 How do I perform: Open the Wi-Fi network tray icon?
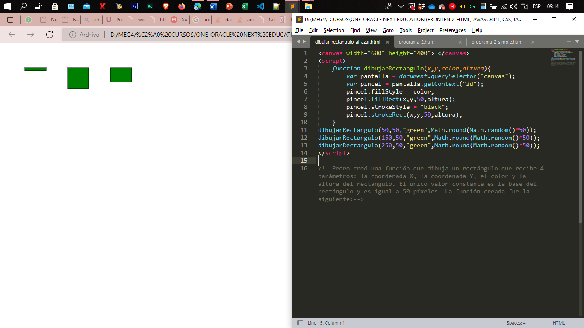click(x=504, y=6)
